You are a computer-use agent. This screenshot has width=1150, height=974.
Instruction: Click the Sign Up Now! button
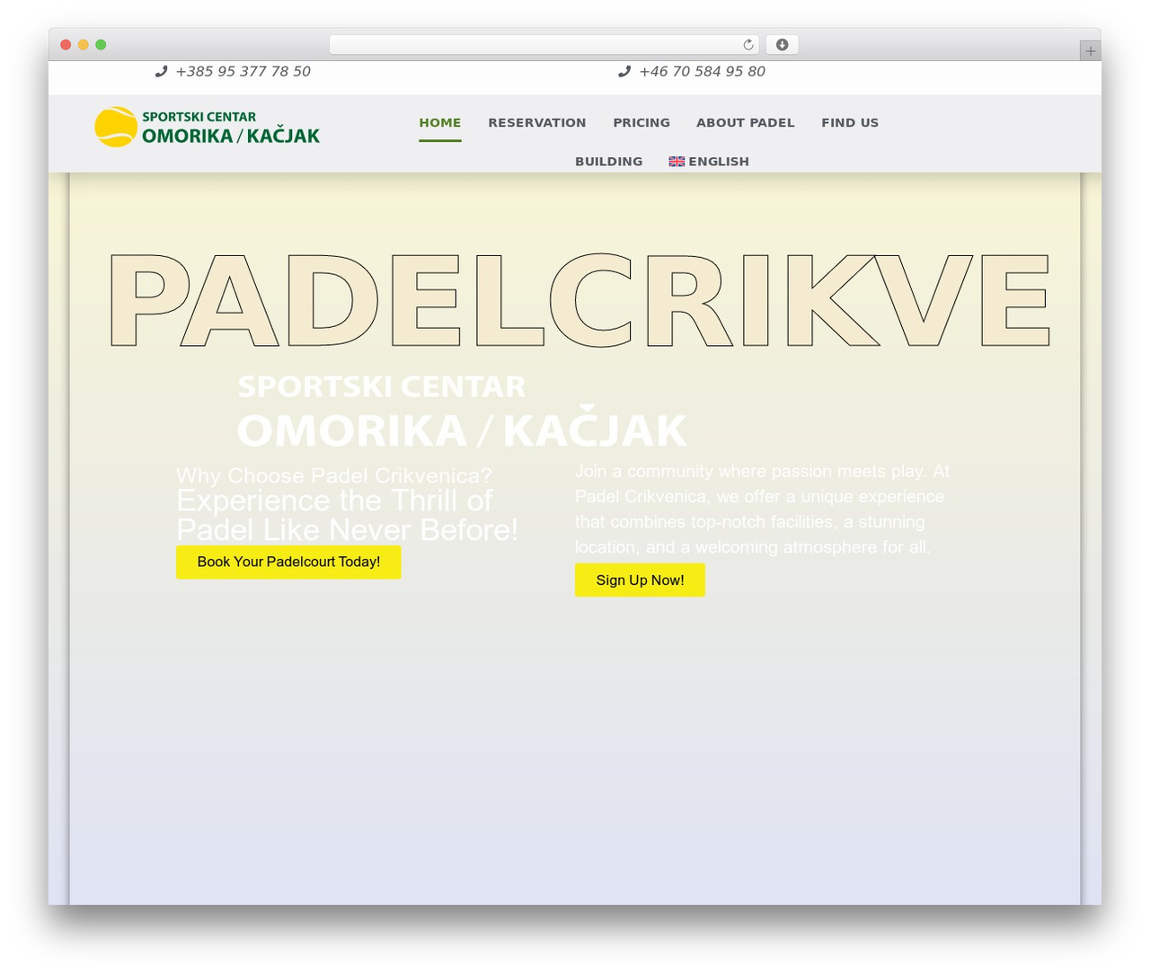pos(640,580)
